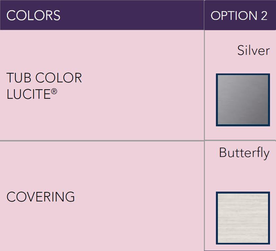
Task: Select the Butterfly covering swatch
Action: coord(243,218)
